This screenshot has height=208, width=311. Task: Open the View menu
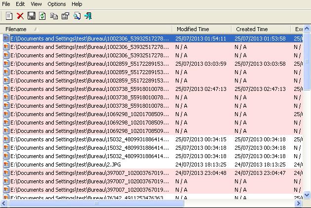[x=36, y=4]
